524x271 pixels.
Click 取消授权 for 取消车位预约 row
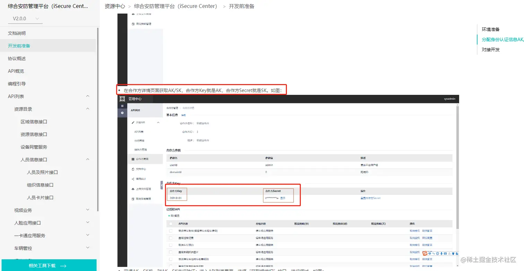coord(414,245)
